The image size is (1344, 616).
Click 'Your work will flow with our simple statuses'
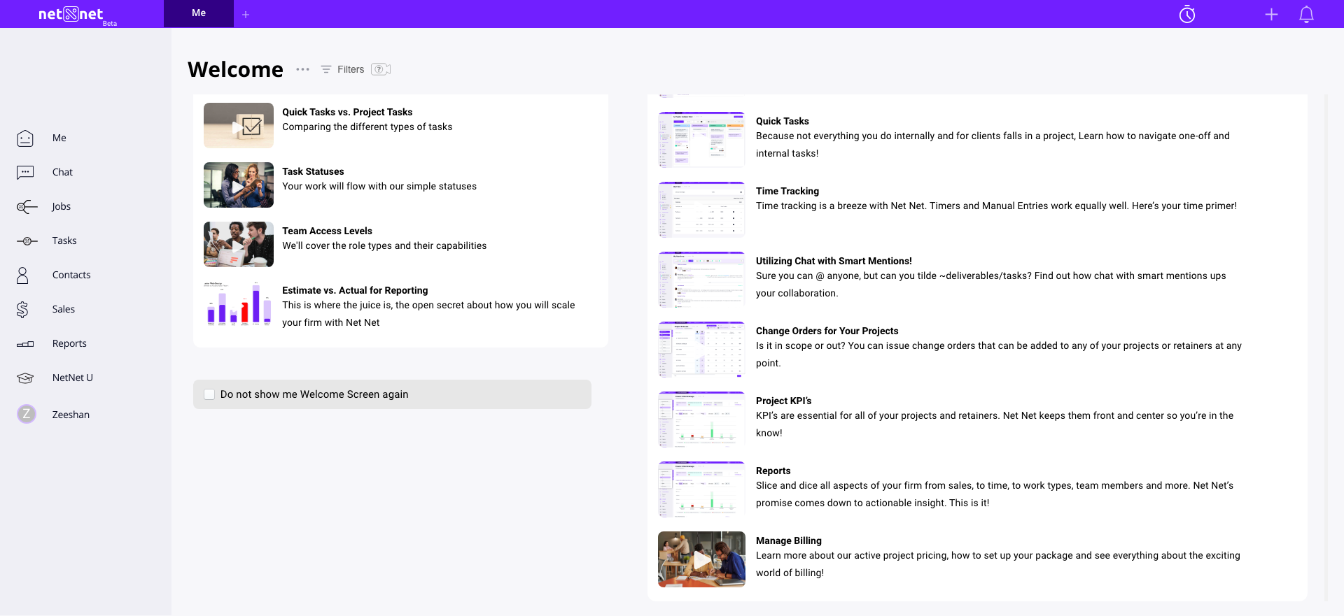tap(379, 187)
